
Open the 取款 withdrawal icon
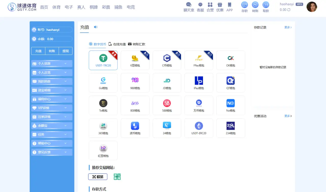click(266, 7)
